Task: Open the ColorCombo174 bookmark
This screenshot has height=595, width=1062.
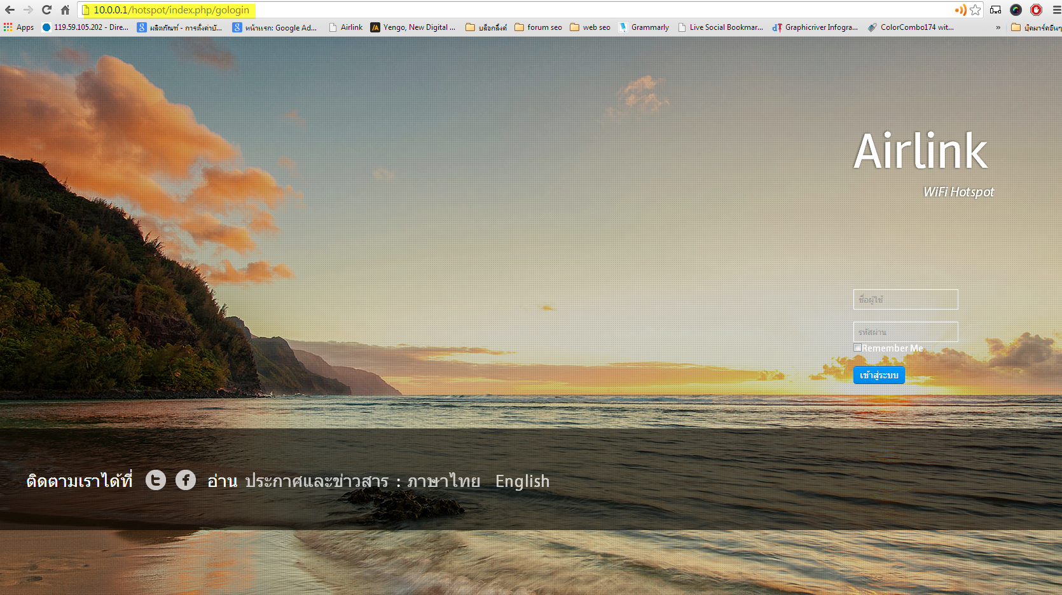Action: [x=911, y=27]
